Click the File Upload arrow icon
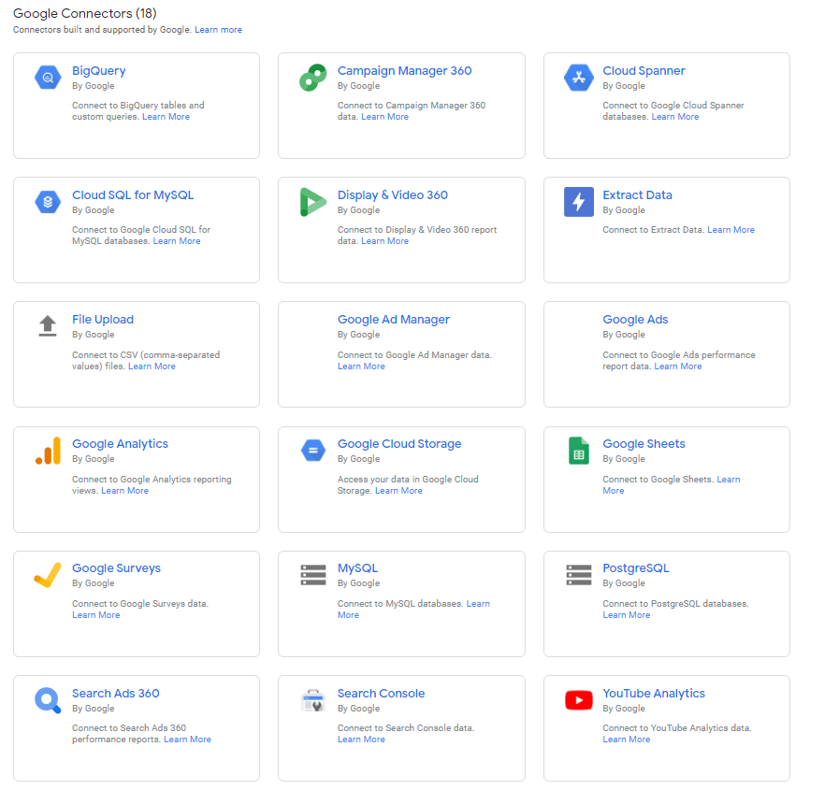839x790 pixels. coord(48,325)
